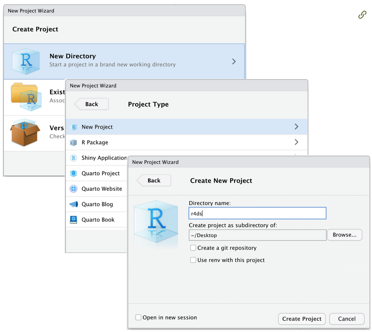Enable Create a git repository checkbox
Viewport: 372px width, 332px height.
pos(193,248)
